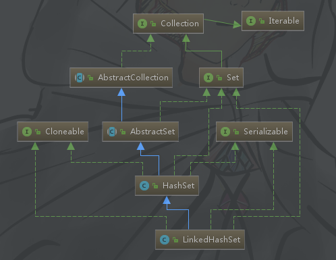
Task: Click the interface icon on Collection node
Action: [142, 24]
